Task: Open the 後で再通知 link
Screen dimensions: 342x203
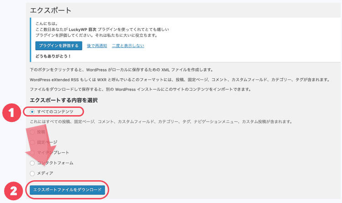Action: click(x=97, y=46)
